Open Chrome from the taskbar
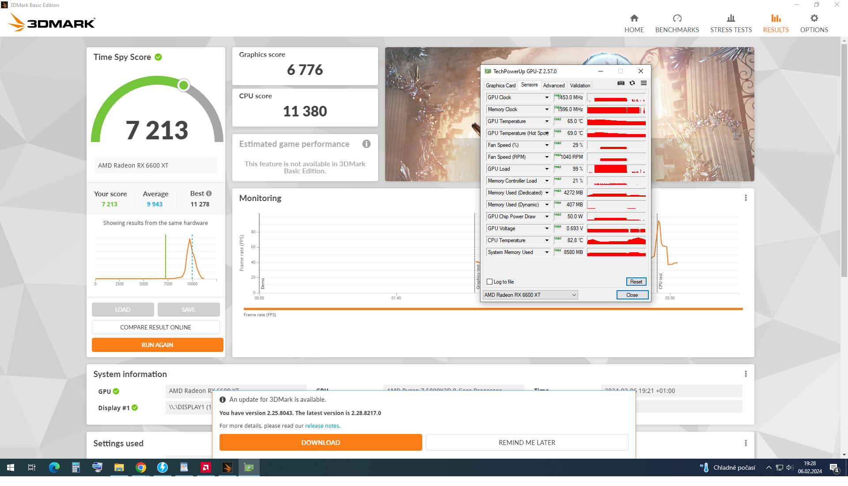This screenshot has height=486, width=848. click(141, 467)
